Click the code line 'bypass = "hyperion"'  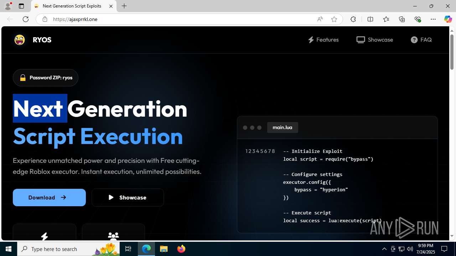[321, 190]
